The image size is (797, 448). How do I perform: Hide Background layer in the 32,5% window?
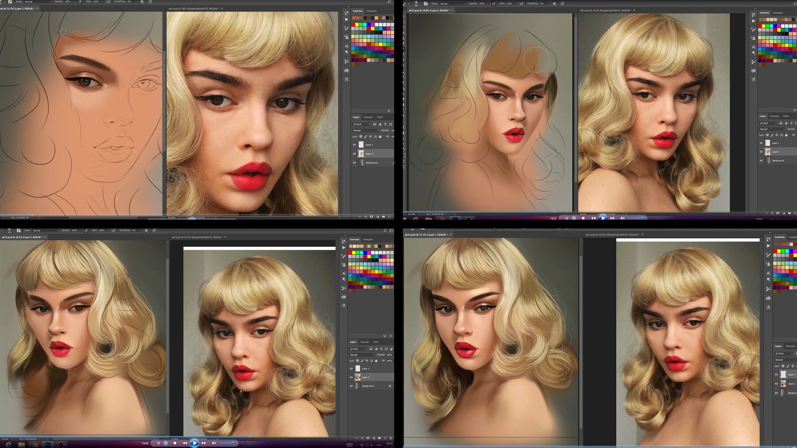click(352, 386)
